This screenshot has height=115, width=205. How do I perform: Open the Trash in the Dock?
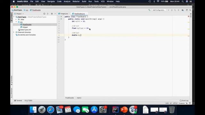(x=172, y=110)
